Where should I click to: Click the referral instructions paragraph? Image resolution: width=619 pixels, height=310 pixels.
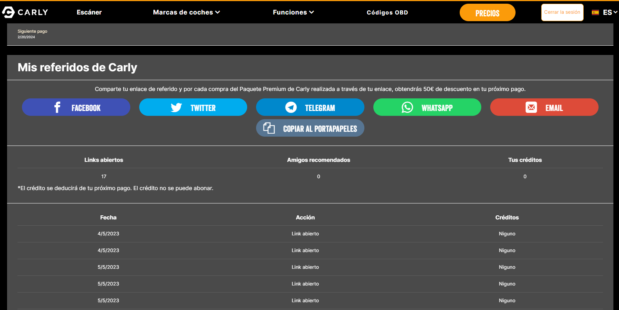(x=310, y=89)
